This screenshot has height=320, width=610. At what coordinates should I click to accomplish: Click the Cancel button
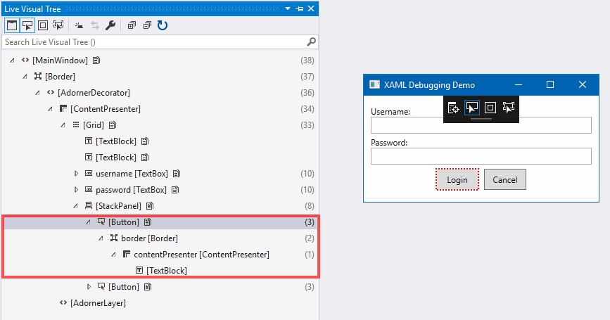tap(505, 179)
